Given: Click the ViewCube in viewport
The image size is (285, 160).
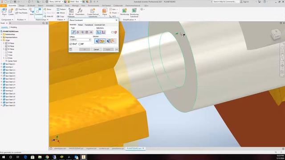Looking at the screenshot, I should coord(276,35).
